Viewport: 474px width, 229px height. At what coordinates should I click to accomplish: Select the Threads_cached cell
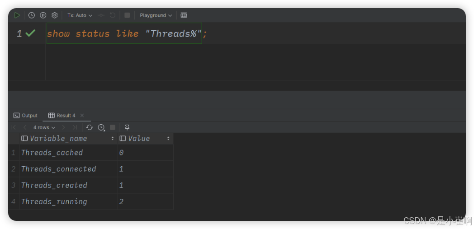[x=69, y=153]
